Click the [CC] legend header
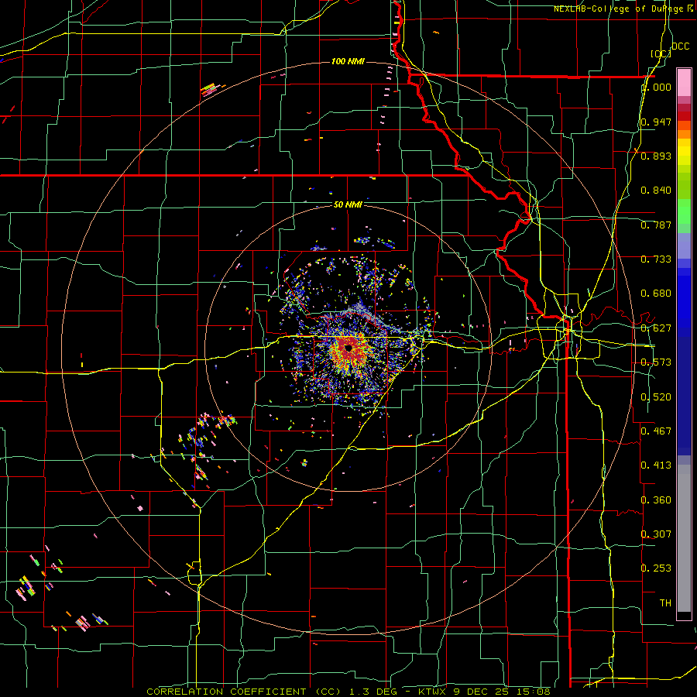This screenshot has width=697, height=697. pos(661,53)
